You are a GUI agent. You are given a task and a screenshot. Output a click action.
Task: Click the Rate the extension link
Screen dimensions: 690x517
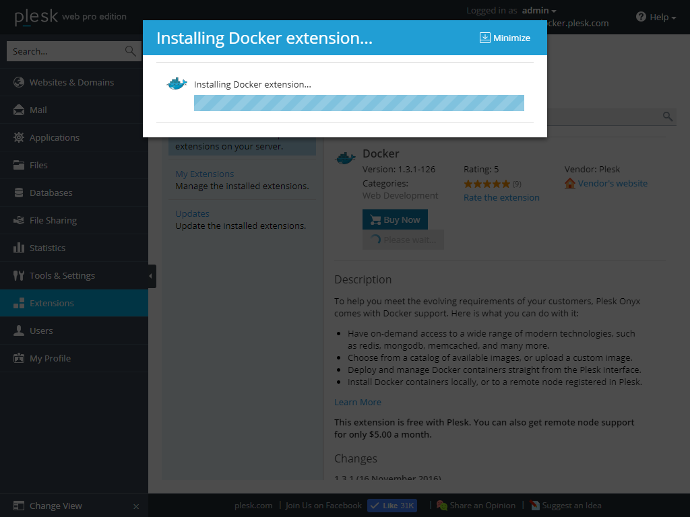coord(501,197)
